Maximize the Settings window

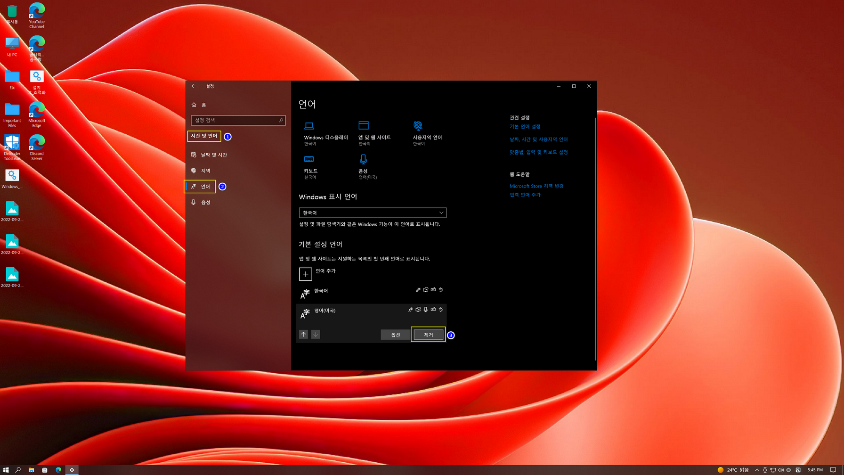coord(574,86)
